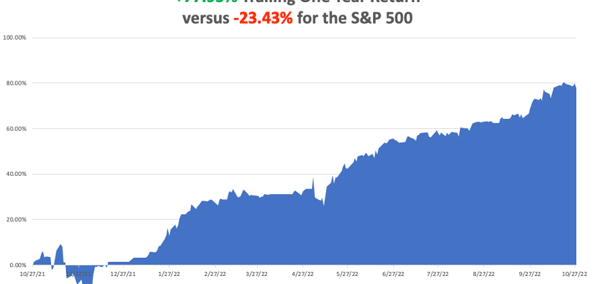Image resolution: width=593 pixels, height=284 pixels.
Task: Select the 5/27/22 date label
Action: click(x=348, y=274)
